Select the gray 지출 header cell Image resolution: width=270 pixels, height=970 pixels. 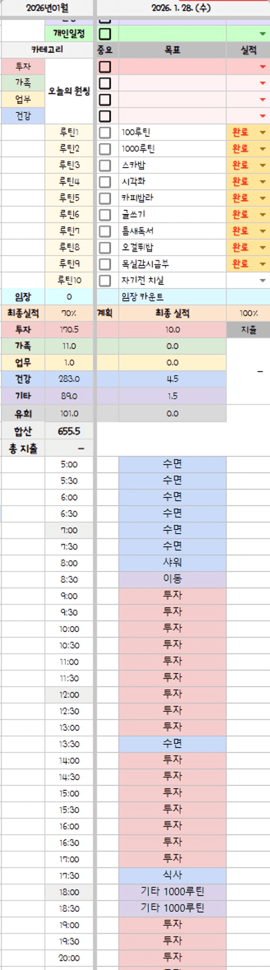click(248, 330)
